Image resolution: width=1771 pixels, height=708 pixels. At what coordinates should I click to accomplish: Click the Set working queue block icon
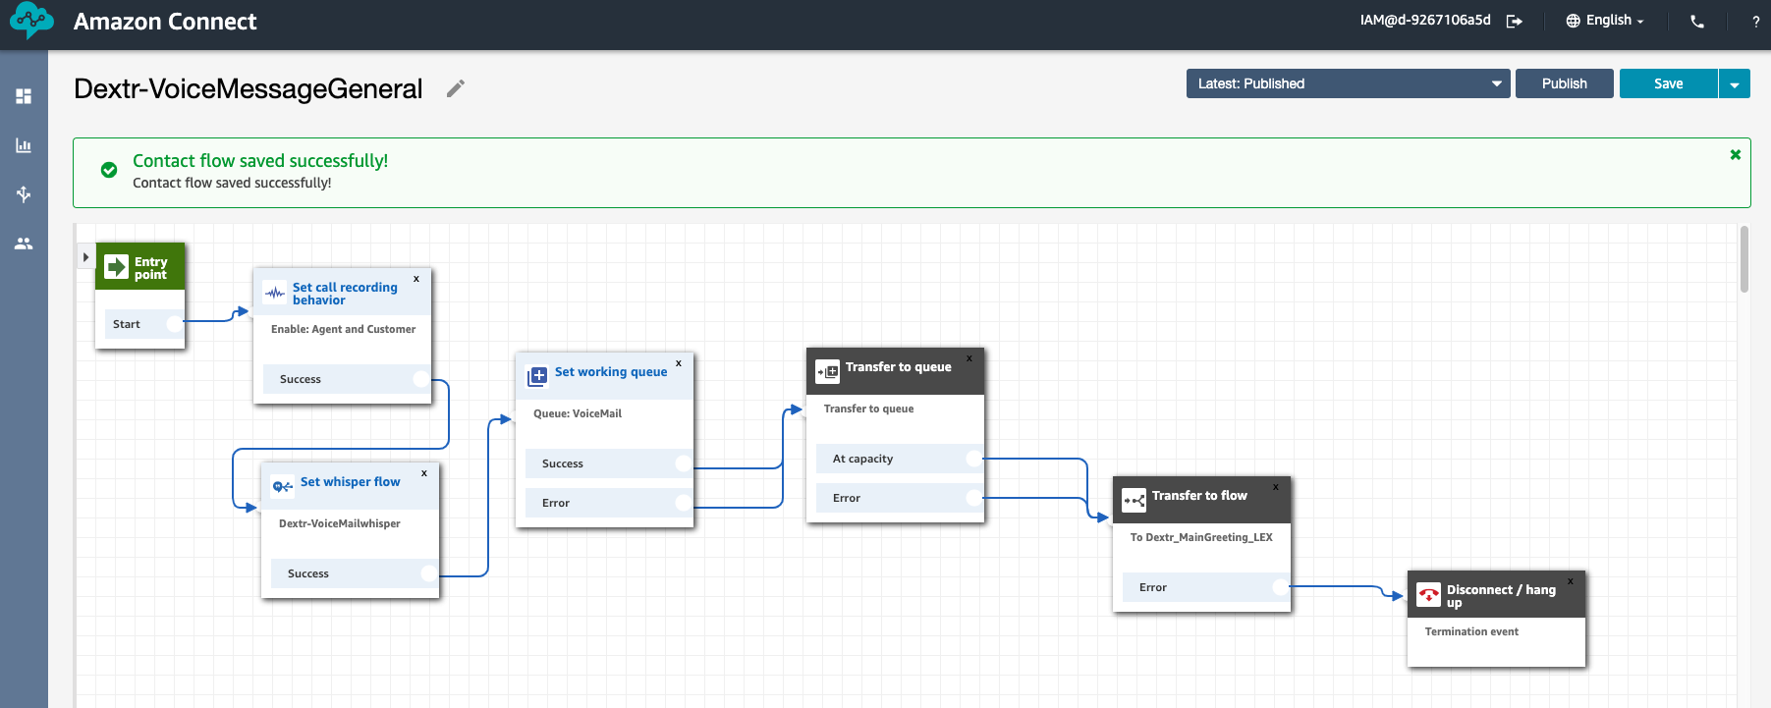(x=537, y=376)
